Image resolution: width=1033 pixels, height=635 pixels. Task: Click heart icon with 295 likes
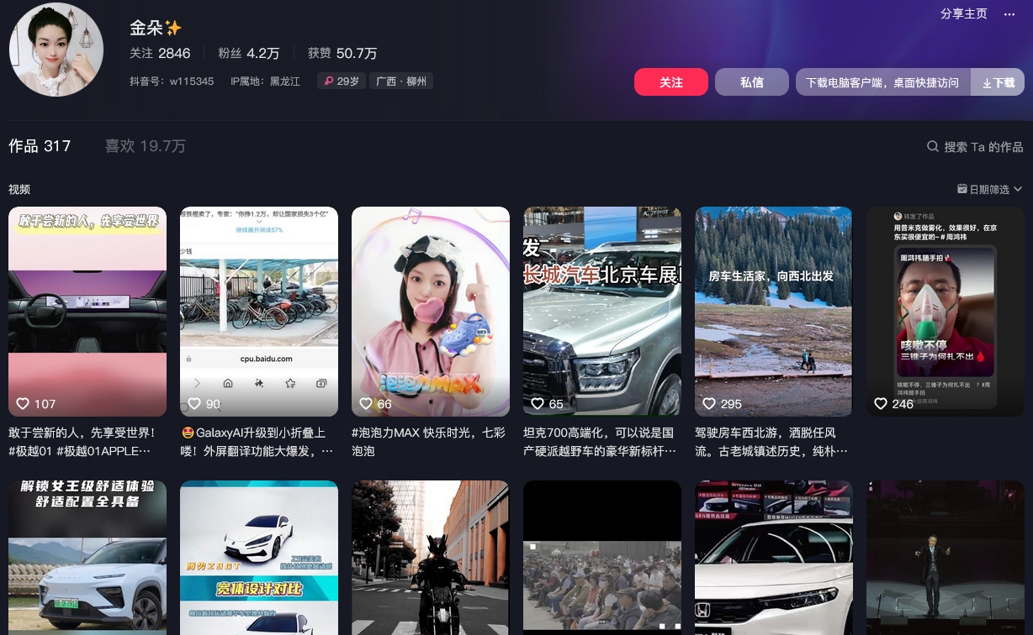[710, 404]
